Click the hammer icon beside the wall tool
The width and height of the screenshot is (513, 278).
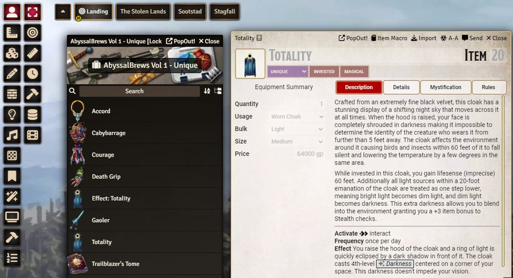coord(32,94)
